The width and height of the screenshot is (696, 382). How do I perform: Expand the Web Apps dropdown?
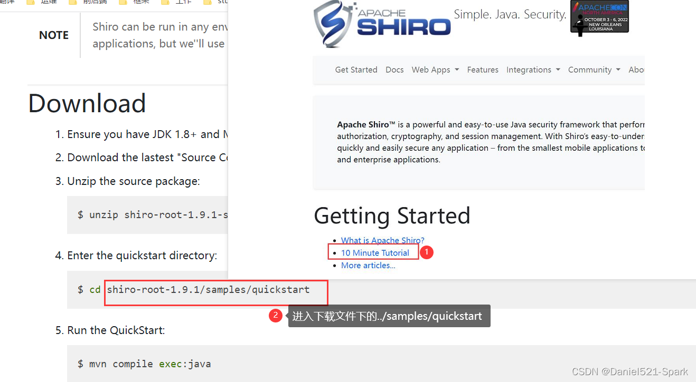[x=435, y=70]
